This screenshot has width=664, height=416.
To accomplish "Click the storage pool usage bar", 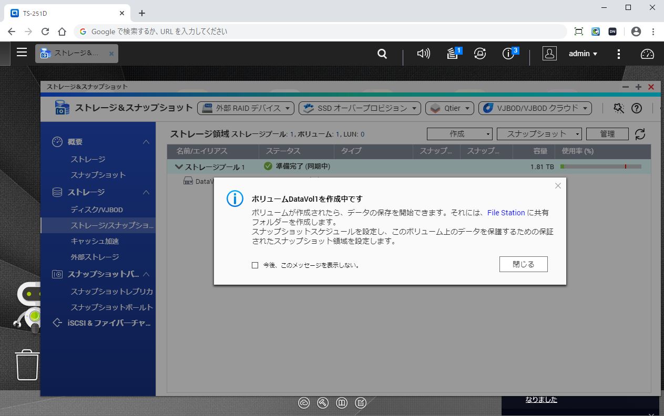I will (x=600, y=167).
